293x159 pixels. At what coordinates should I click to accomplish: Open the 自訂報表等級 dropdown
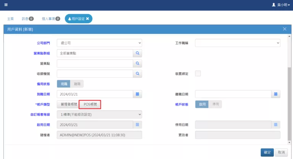(99, 114)
